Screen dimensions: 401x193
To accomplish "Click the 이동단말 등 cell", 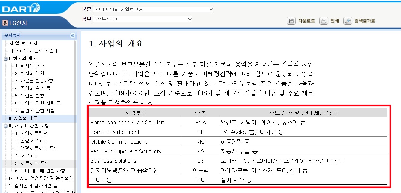I will tap(303, 141).
